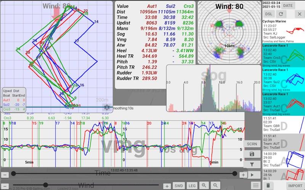This screenshot has width=305, height=190.
Task: Select the Team GBR TruSail log
Action: (283, 125)
